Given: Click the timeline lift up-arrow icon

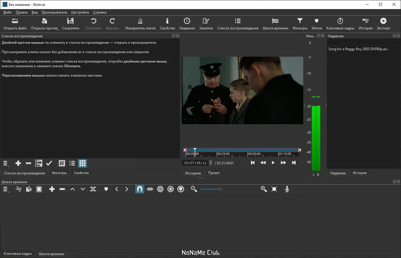Looking at the screenshot, I should pos(73,189).
